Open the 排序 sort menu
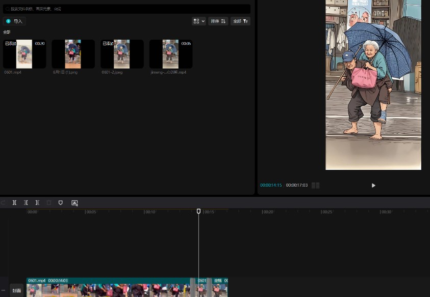430x297 pixels. click(218, 21)
